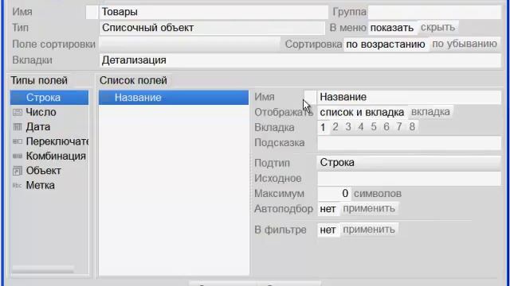Select Вкладка number 7
This screenshot has width=510, height=286.
(399, 127)
